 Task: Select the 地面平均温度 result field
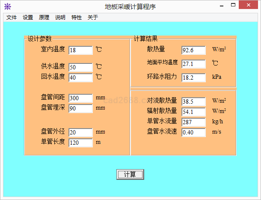[x=193, y=64]
